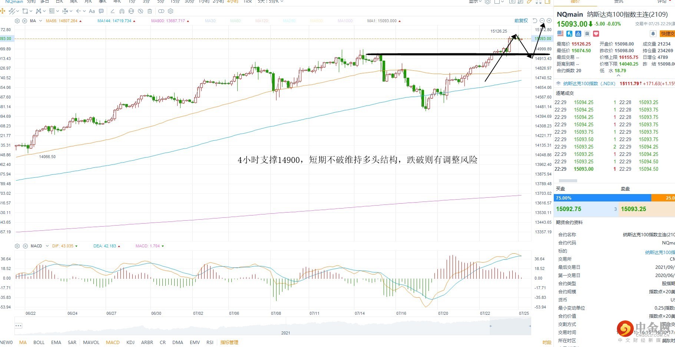Select the Aa text annotation tool
Screen dimensions: 675x347
92,11
